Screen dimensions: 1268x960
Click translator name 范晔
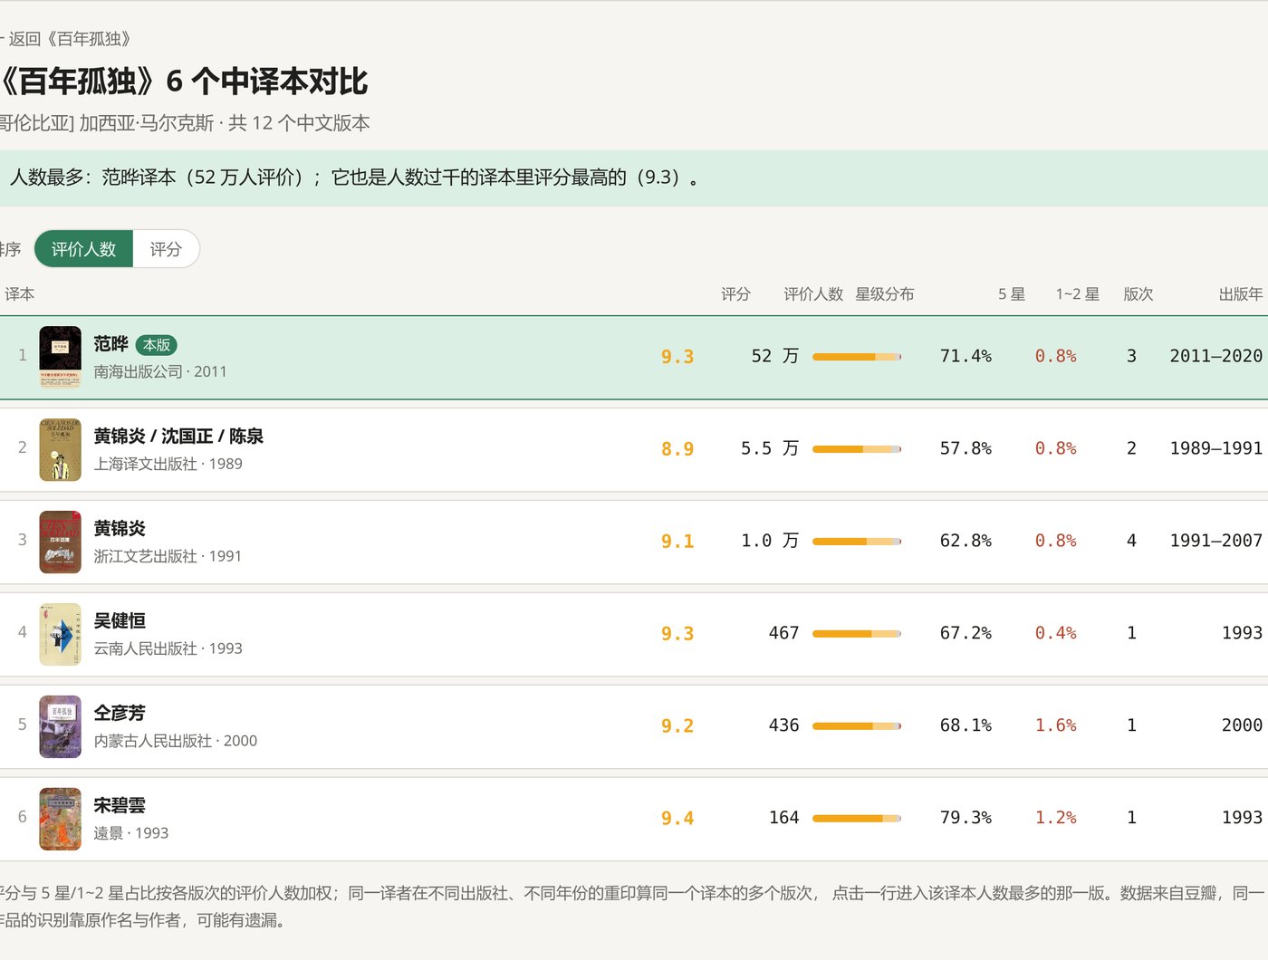pyautogui.click(x=110, y=344)
